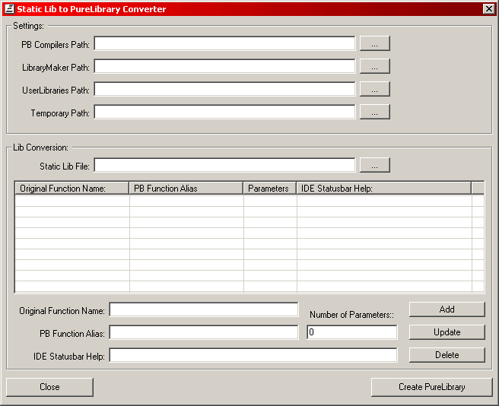Click Create PureLibrary button
499x406 pixels.
tap(431, 387)
